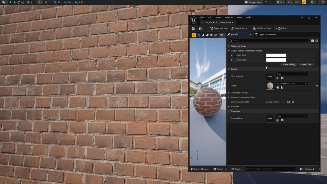Toggle surface snapping icon
The image size is (327, 184).
[x=46, y=2]
